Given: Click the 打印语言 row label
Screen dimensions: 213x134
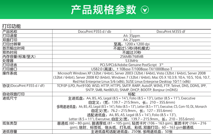Looking at the screenshot, I should pyautogui.click(x=10, y=65).
